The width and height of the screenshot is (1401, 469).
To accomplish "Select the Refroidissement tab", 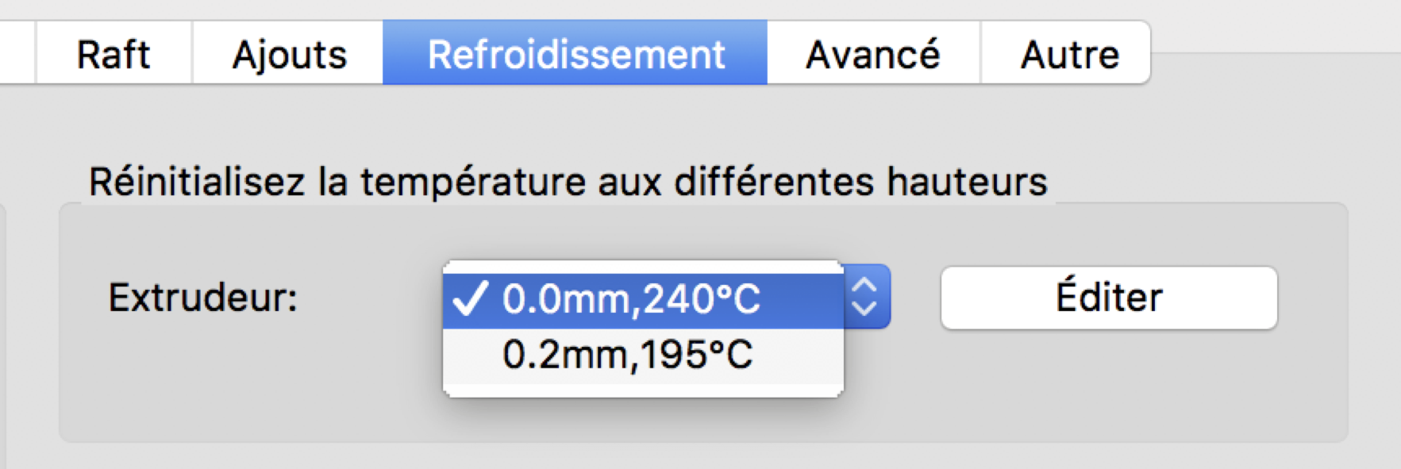I will tap(575, 55).
